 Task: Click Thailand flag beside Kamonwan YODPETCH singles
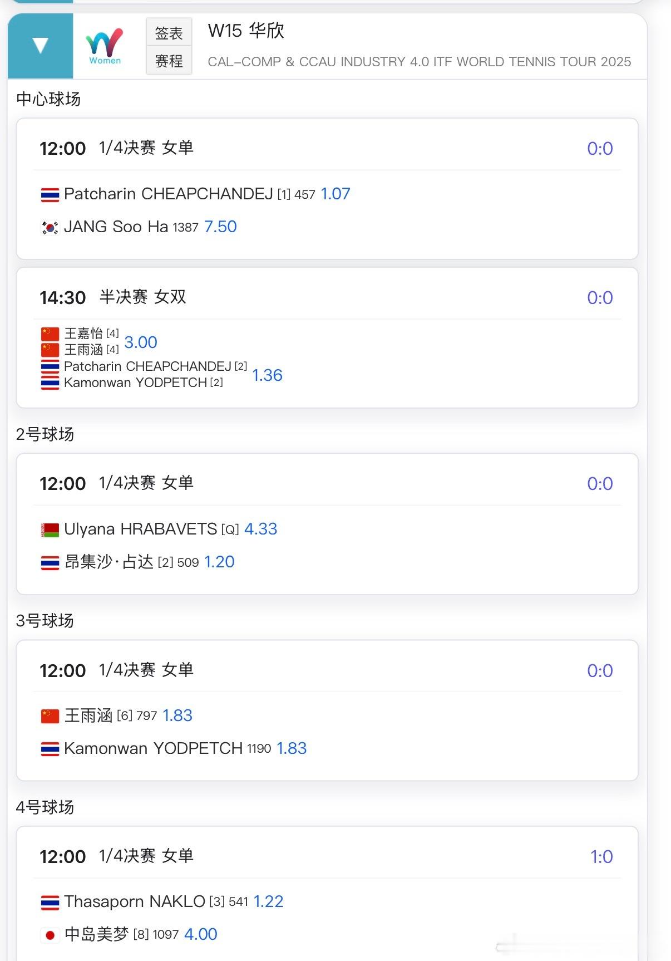tap(50, 749)
